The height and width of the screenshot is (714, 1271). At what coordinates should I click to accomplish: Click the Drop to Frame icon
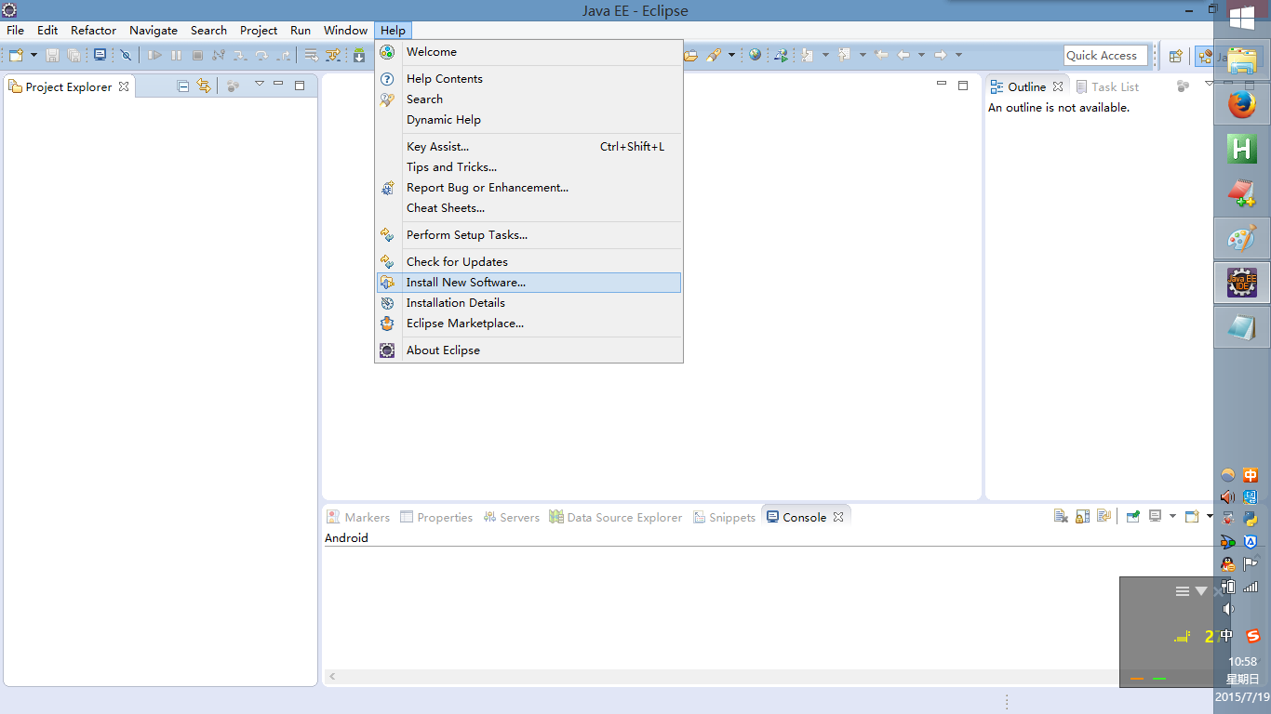tap(312, 56)
